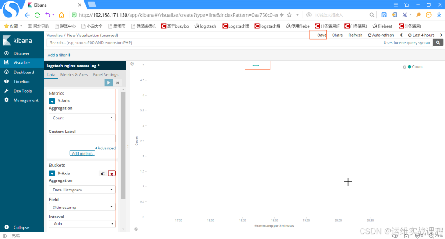Collapse the Kibana side navigation
Screen dimensions: 445x239
(21, 227)
